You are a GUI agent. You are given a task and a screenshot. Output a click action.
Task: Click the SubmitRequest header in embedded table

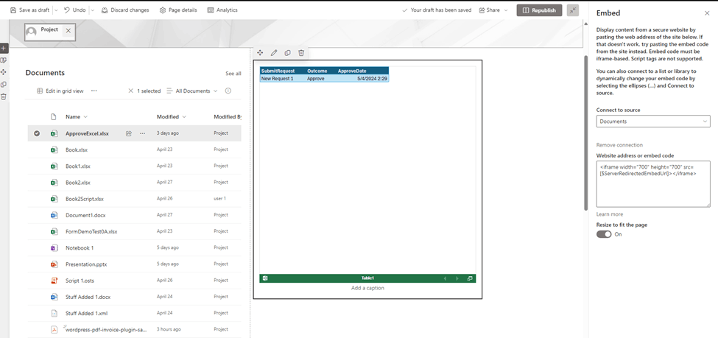click(x=278, y=71)
